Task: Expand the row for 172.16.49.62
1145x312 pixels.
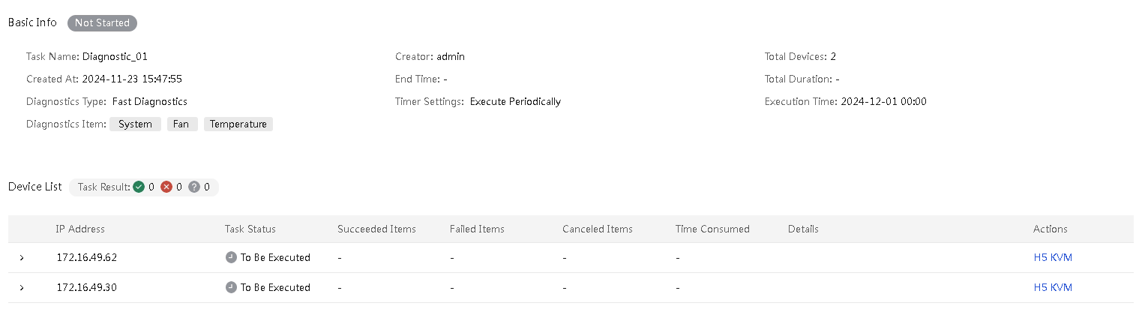Action: click(22, 258)
